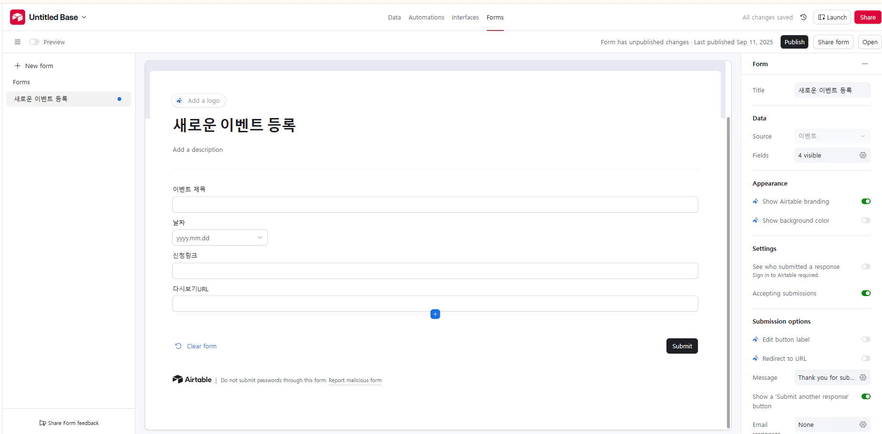This screenshot has height=434, width=882.
Task: Click the form canvas vertical scrollbar
Action: (x=728, y=273)
